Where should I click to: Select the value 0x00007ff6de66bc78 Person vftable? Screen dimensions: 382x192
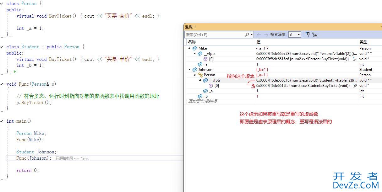[x=307, y=54]
